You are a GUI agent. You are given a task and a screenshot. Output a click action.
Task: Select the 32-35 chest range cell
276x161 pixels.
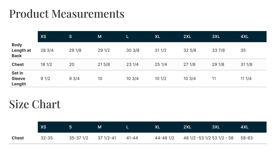[47, 138]
